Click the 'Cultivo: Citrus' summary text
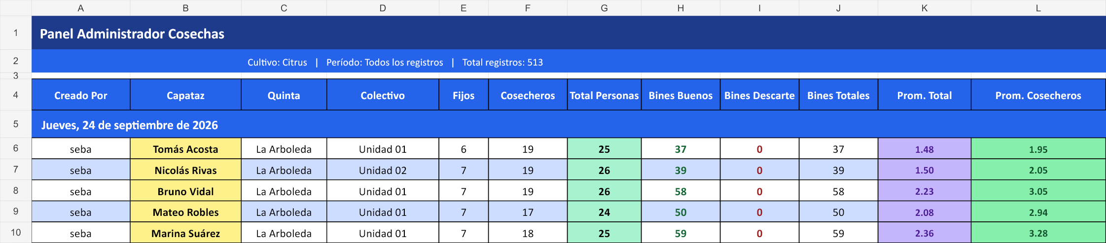Screen dimensions: 1106x243 [277, 63]
